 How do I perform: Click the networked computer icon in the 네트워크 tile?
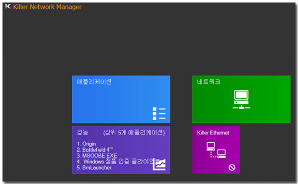[x=241, y=99]
